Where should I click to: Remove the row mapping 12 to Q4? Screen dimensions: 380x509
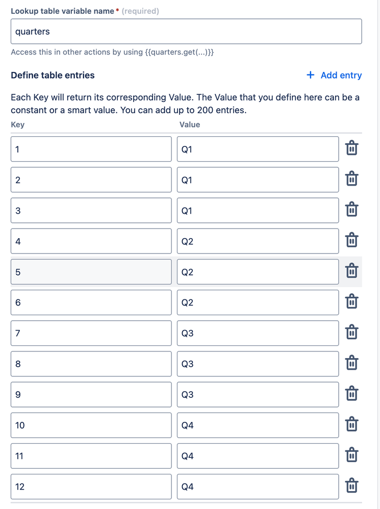(351, 486)
